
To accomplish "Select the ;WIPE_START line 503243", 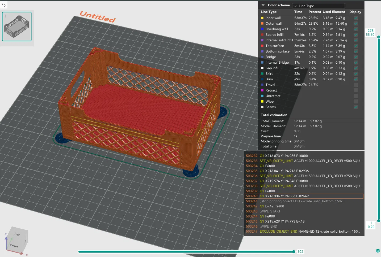I will (304, 211).
